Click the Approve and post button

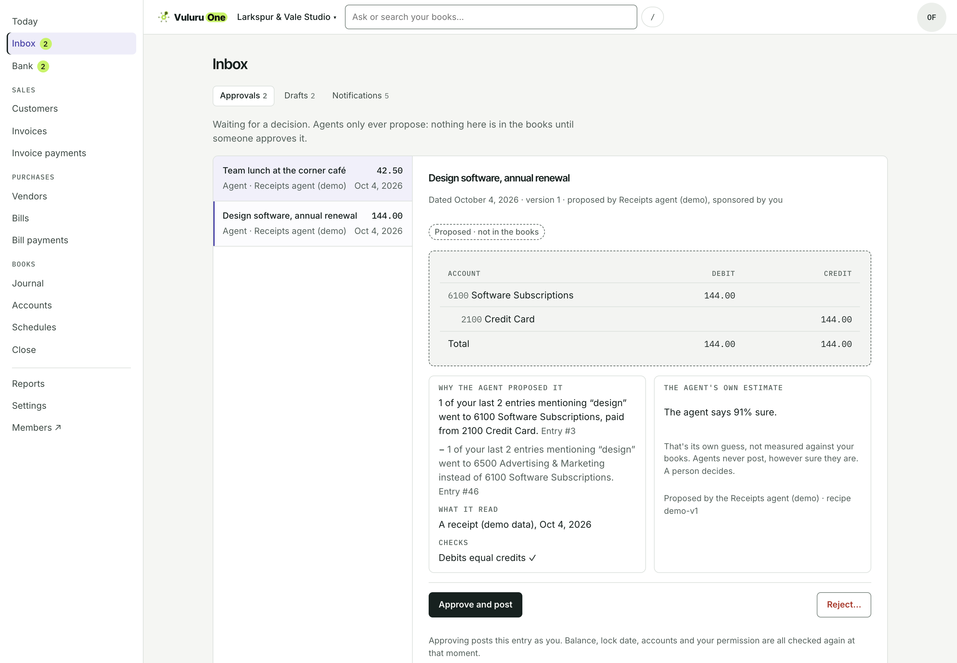click(x=475, y=605)
